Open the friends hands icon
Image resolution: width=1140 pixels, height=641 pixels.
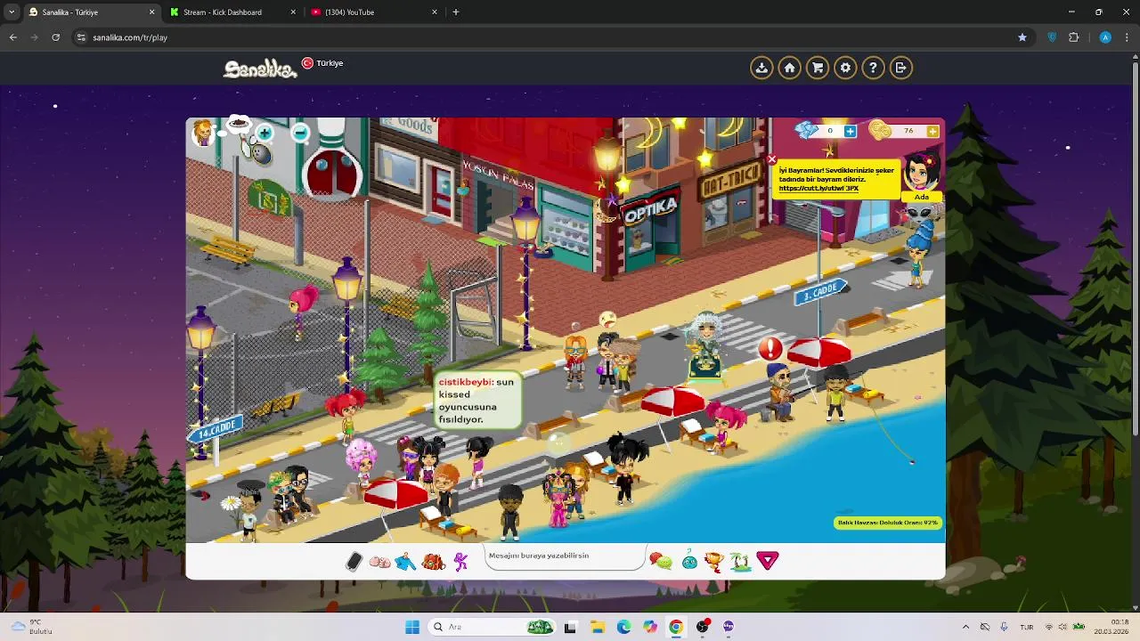click(x=379, y=562)
